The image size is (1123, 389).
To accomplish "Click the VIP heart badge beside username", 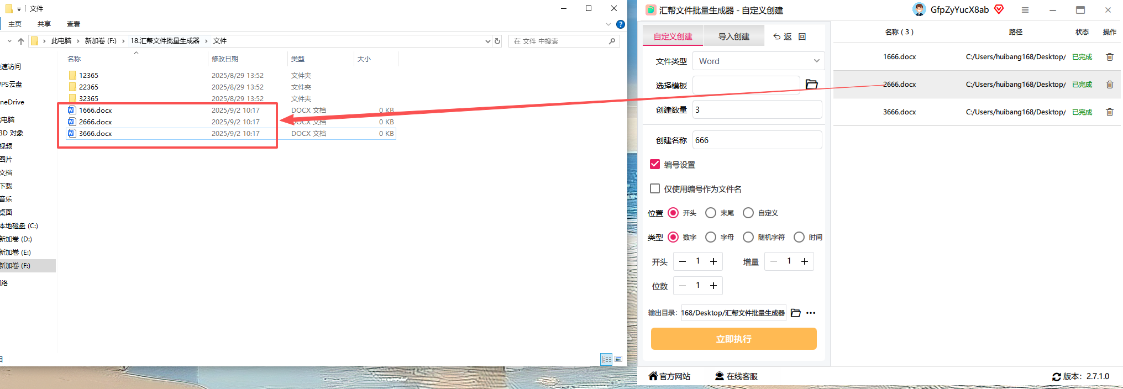I will pos(999,9).
